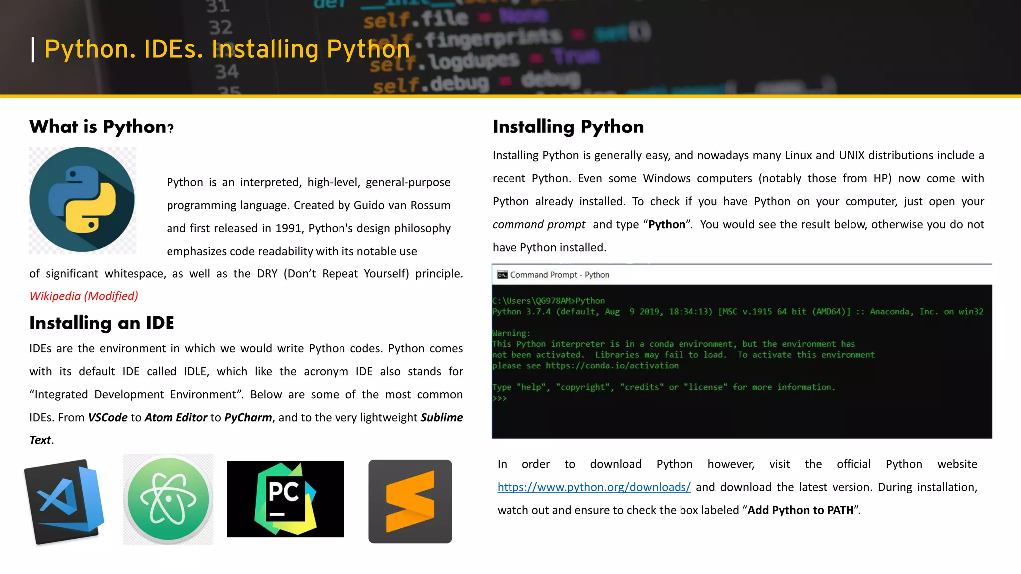Click the bold italic "Atom Editor" text
This screenshot has height=574, width=1021.
(176, 417)
